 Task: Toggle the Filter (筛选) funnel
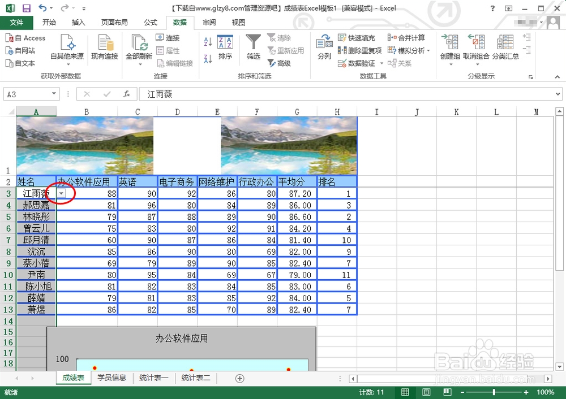point(254,47)
